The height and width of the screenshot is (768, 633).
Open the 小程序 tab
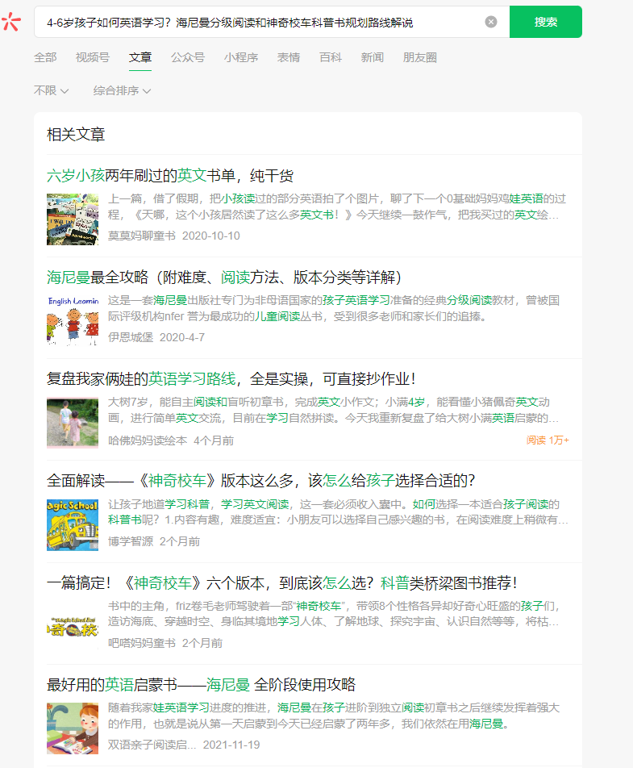pyautogui.click(x=241, y=57)
